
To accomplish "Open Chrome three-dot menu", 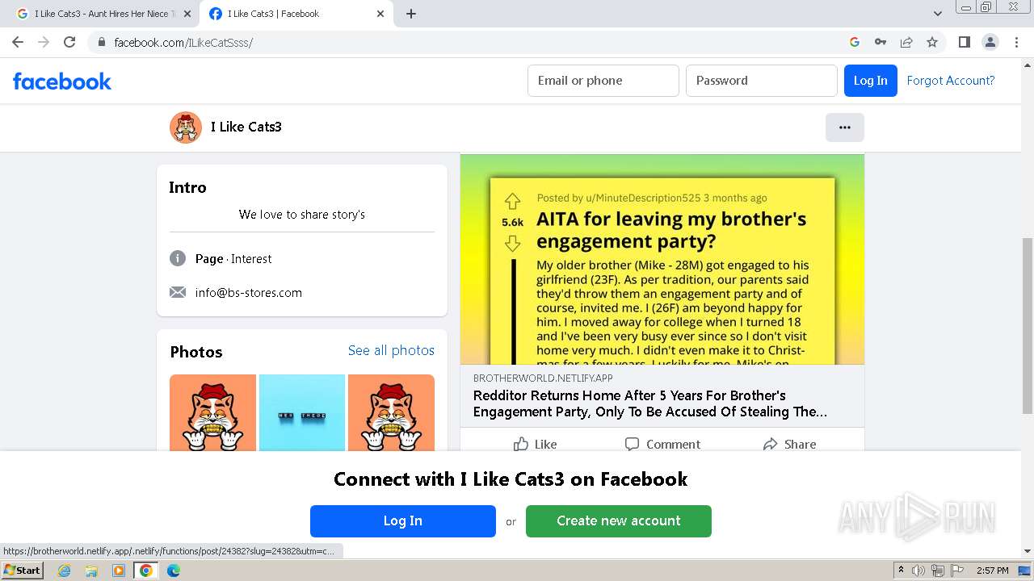I will click(x=1016, y=42).
